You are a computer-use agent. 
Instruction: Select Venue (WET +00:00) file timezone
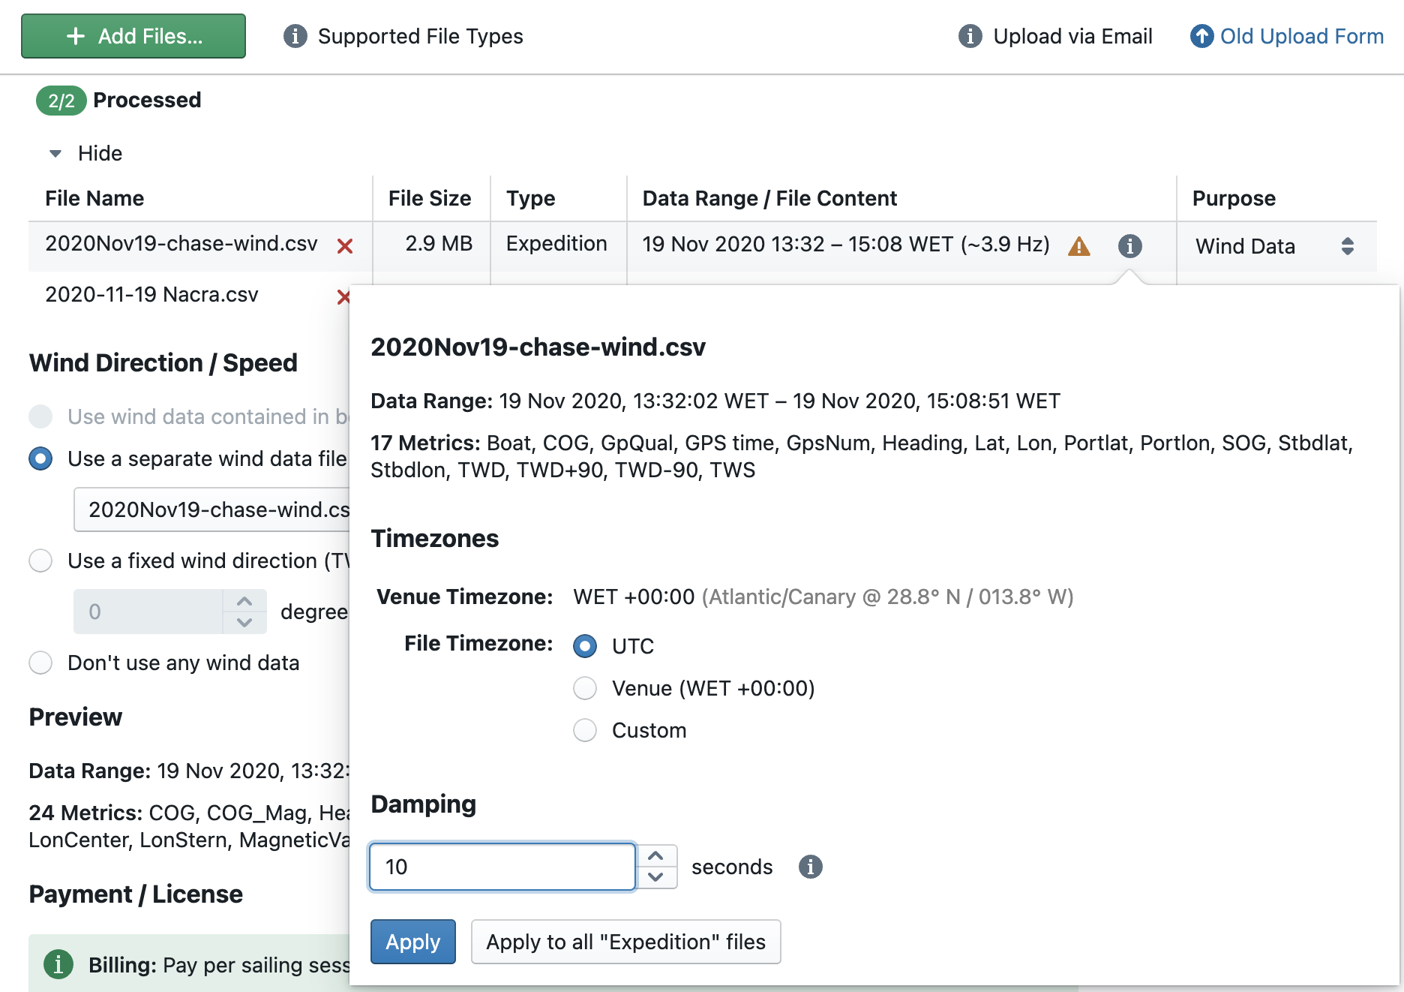[x=585, y=688]
